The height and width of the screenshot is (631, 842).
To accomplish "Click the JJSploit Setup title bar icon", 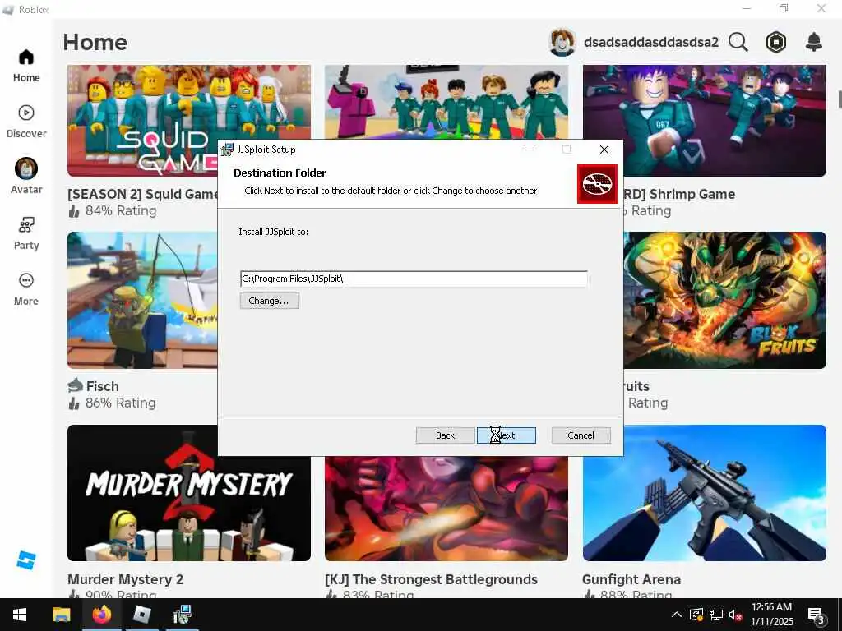I will (x=227, y=150).
